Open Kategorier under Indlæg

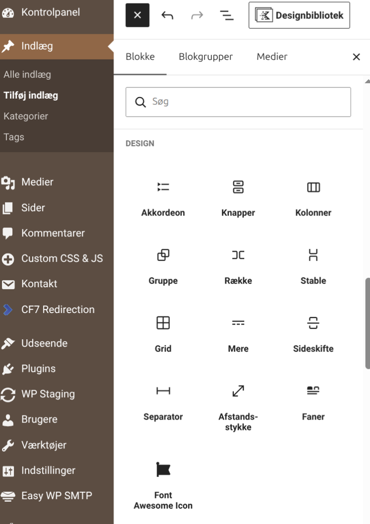[26, 116]
